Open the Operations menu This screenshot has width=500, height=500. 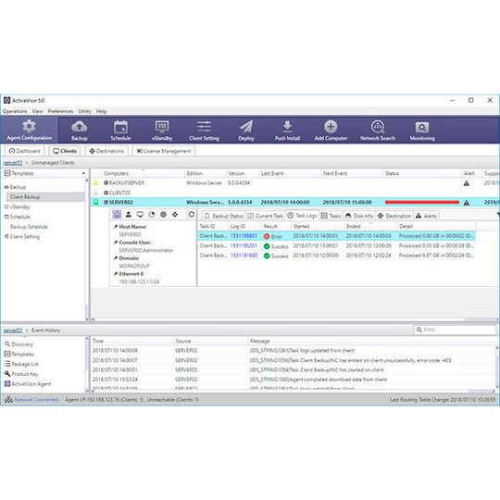click(x=15, y=111)
